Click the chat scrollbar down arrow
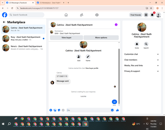Screen dimensions: 165x130 tap(119, 105)
